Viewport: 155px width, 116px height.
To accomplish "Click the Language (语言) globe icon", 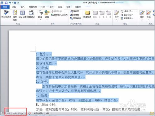I will (47, 13).
